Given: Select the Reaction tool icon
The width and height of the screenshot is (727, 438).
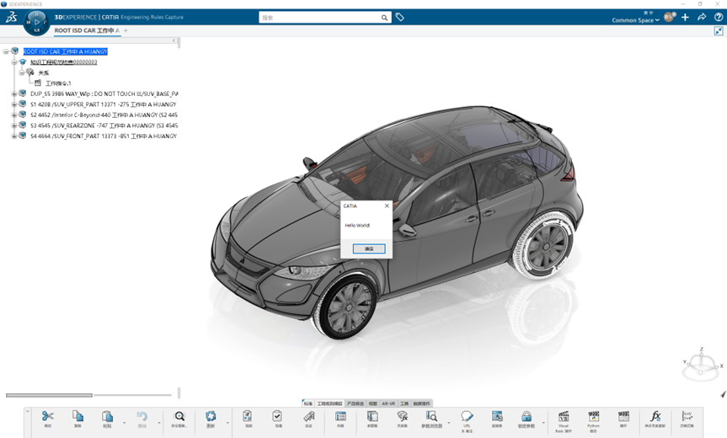Looking at the screenshot, I should 309,416.
